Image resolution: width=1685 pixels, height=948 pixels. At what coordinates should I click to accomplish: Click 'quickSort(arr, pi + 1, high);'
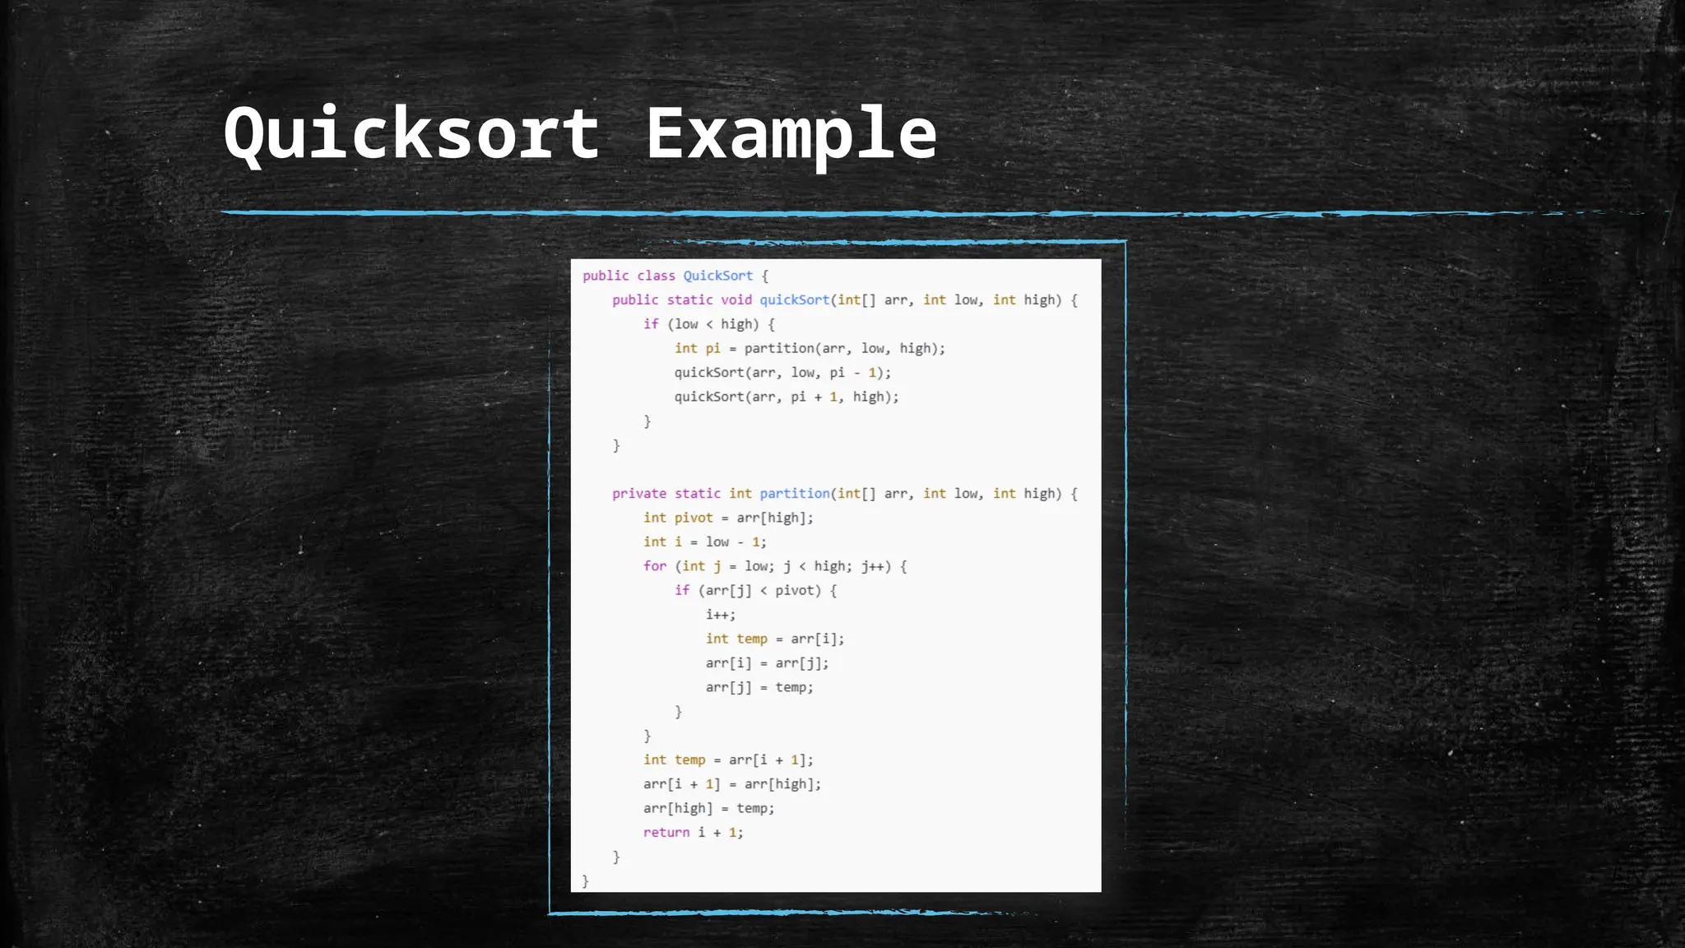click(x=787, y=397)
